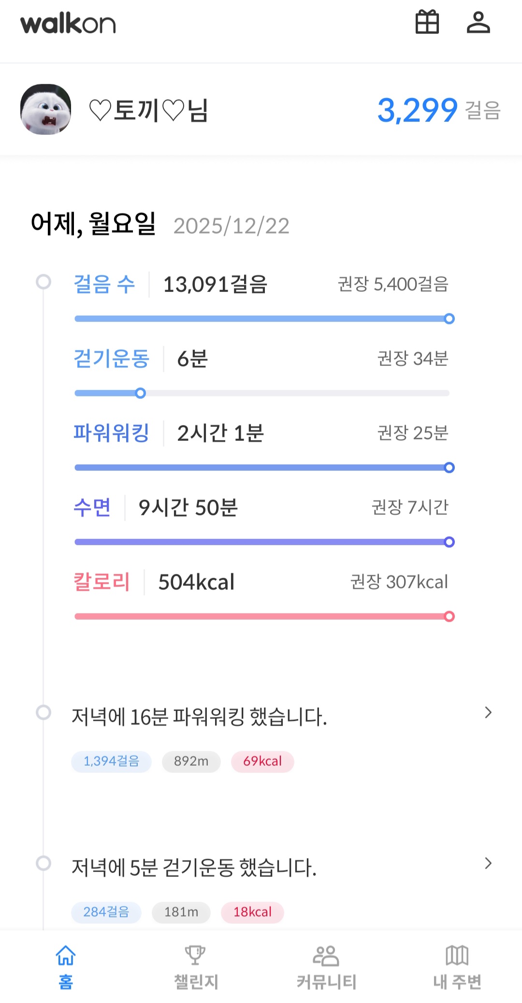Open the 저녁에 16분 파워워킹 entry
The image size is (522, 1003).
(199, 717)
